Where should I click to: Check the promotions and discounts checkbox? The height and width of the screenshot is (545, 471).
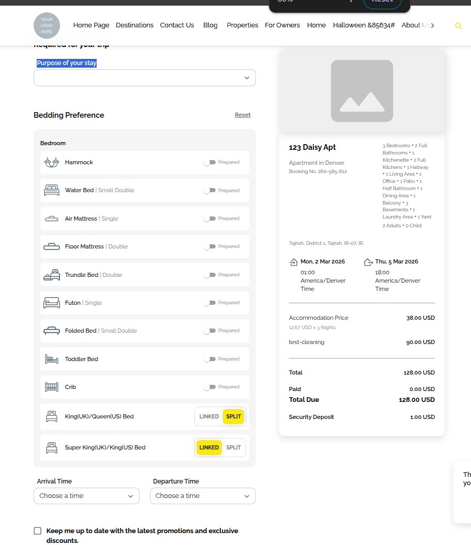click(38, 531)
